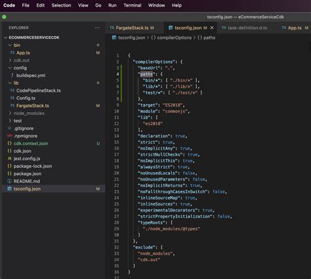Click the TS icon next to CodePipelineStack.ts
This screenshot has height=279, width=311.
pyautogui.click(x=12, y=91)
